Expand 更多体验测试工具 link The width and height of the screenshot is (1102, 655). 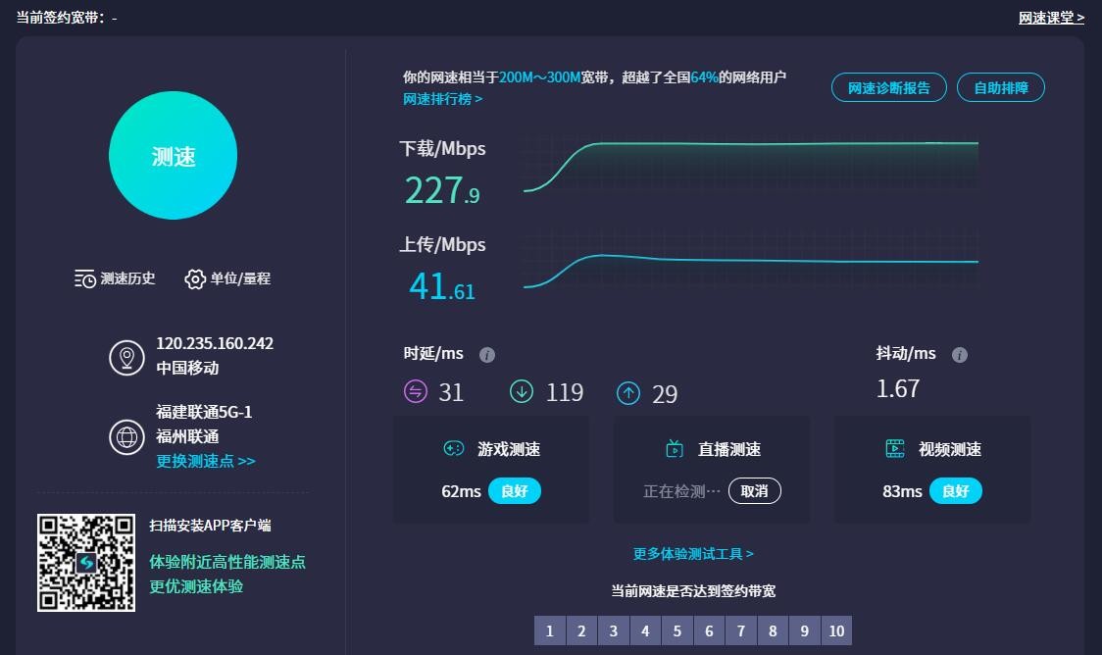tap(693, 554)
